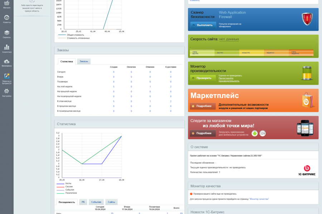Click Отменен count for В этом месяце
Viewport: 322px width, 214px height.
tap(150, 101)
